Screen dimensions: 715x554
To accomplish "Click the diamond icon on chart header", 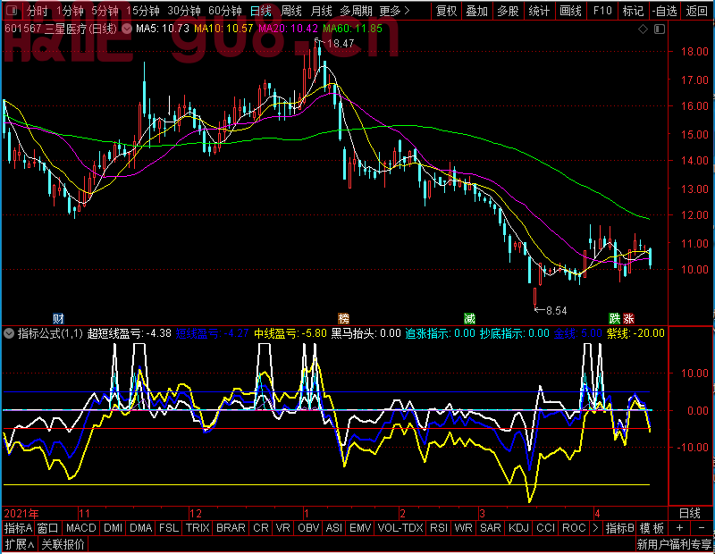I will pyautogui.click(x=643, y=29).
